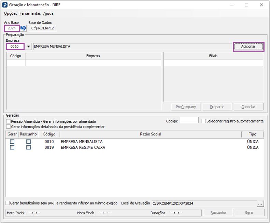The width and height of the screenshot is (271, 224).
Task: Click the Adicionar button
Action: [248, 47]
